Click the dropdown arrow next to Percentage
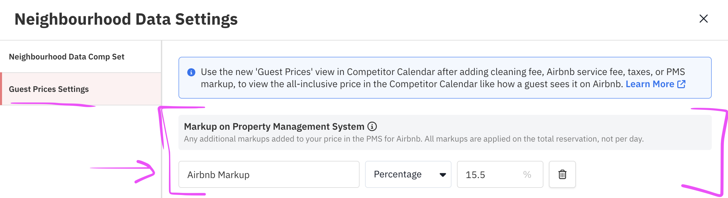Screen dimensions: 728x198 point(443,175)
